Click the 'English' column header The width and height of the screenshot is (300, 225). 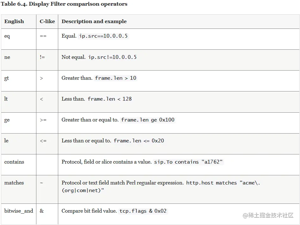(14, 21)
